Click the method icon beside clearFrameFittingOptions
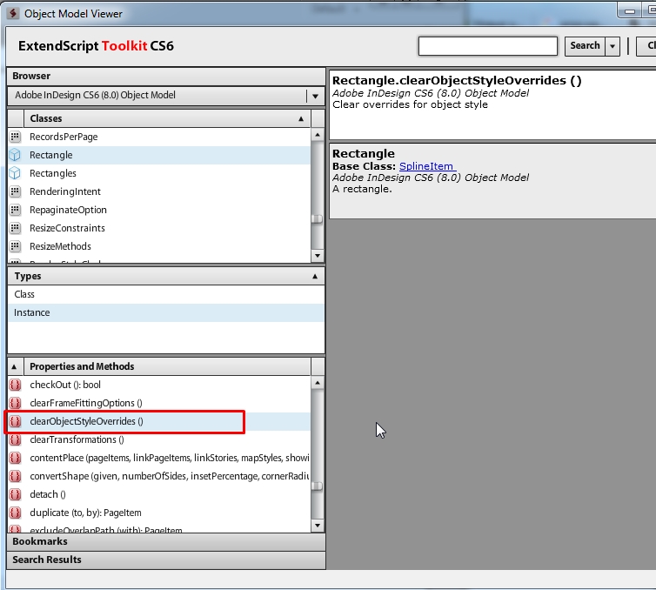Image resolution: width=656 pixels, height=590 pixels. coord(15,403)
